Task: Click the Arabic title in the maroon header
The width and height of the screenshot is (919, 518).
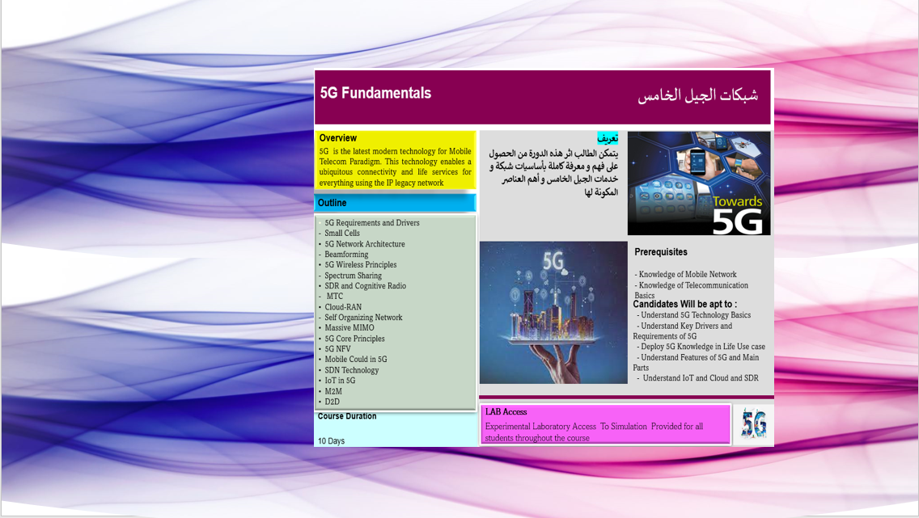Action: 697,95
